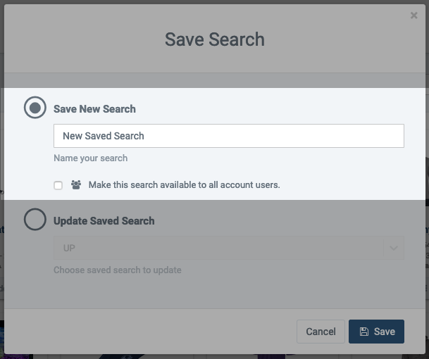Image resolution: width=429 pixels, height=359 pixels.
Task: Enable sharing search with all account users checkbox
Action: pos(58,185)
